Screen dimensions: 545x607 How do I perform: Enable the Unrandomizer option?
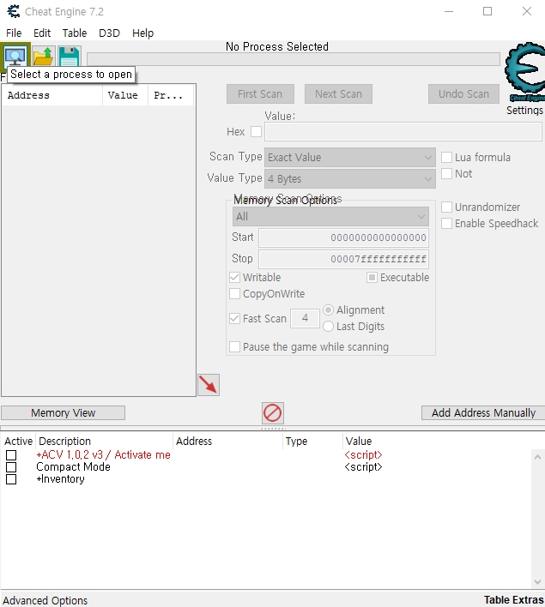point(446,207)
